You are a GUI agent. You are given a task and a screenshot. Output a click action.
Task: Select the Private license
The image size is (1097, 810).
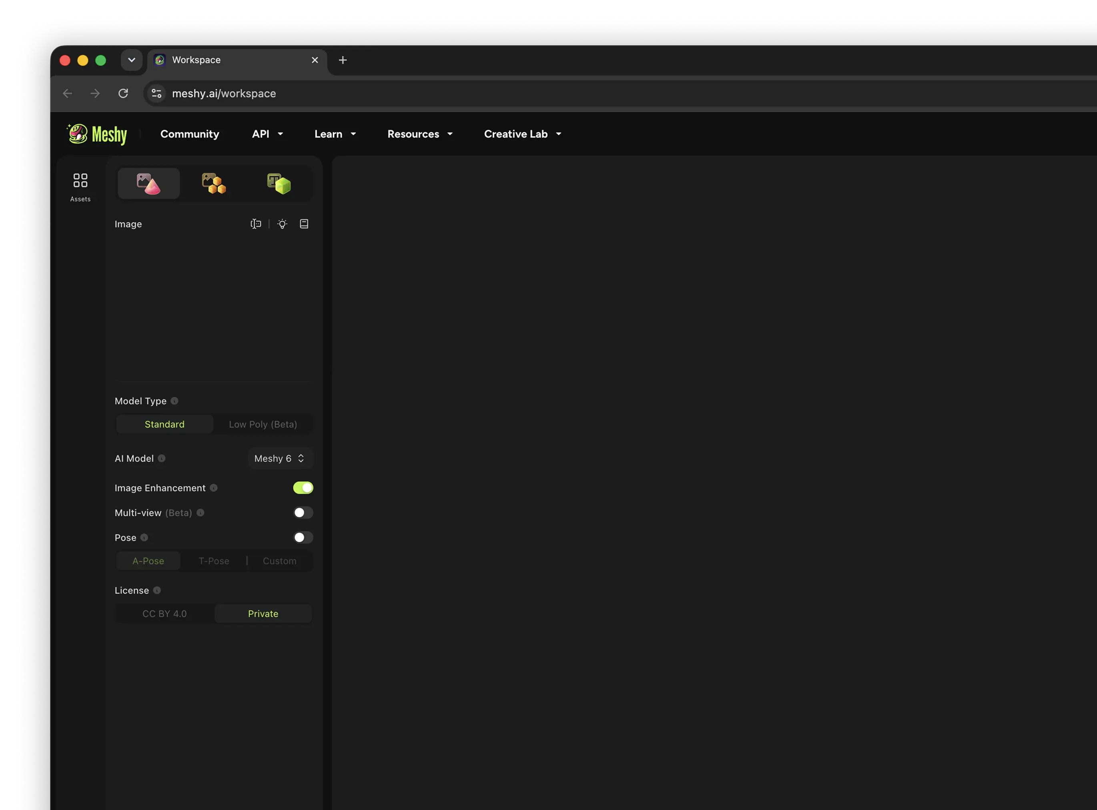click(x=263, y=614)
